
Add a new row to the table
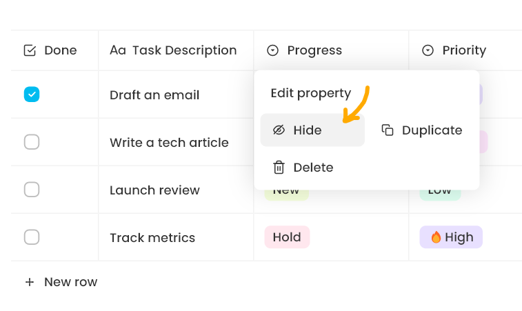click(x=70, y=282)
